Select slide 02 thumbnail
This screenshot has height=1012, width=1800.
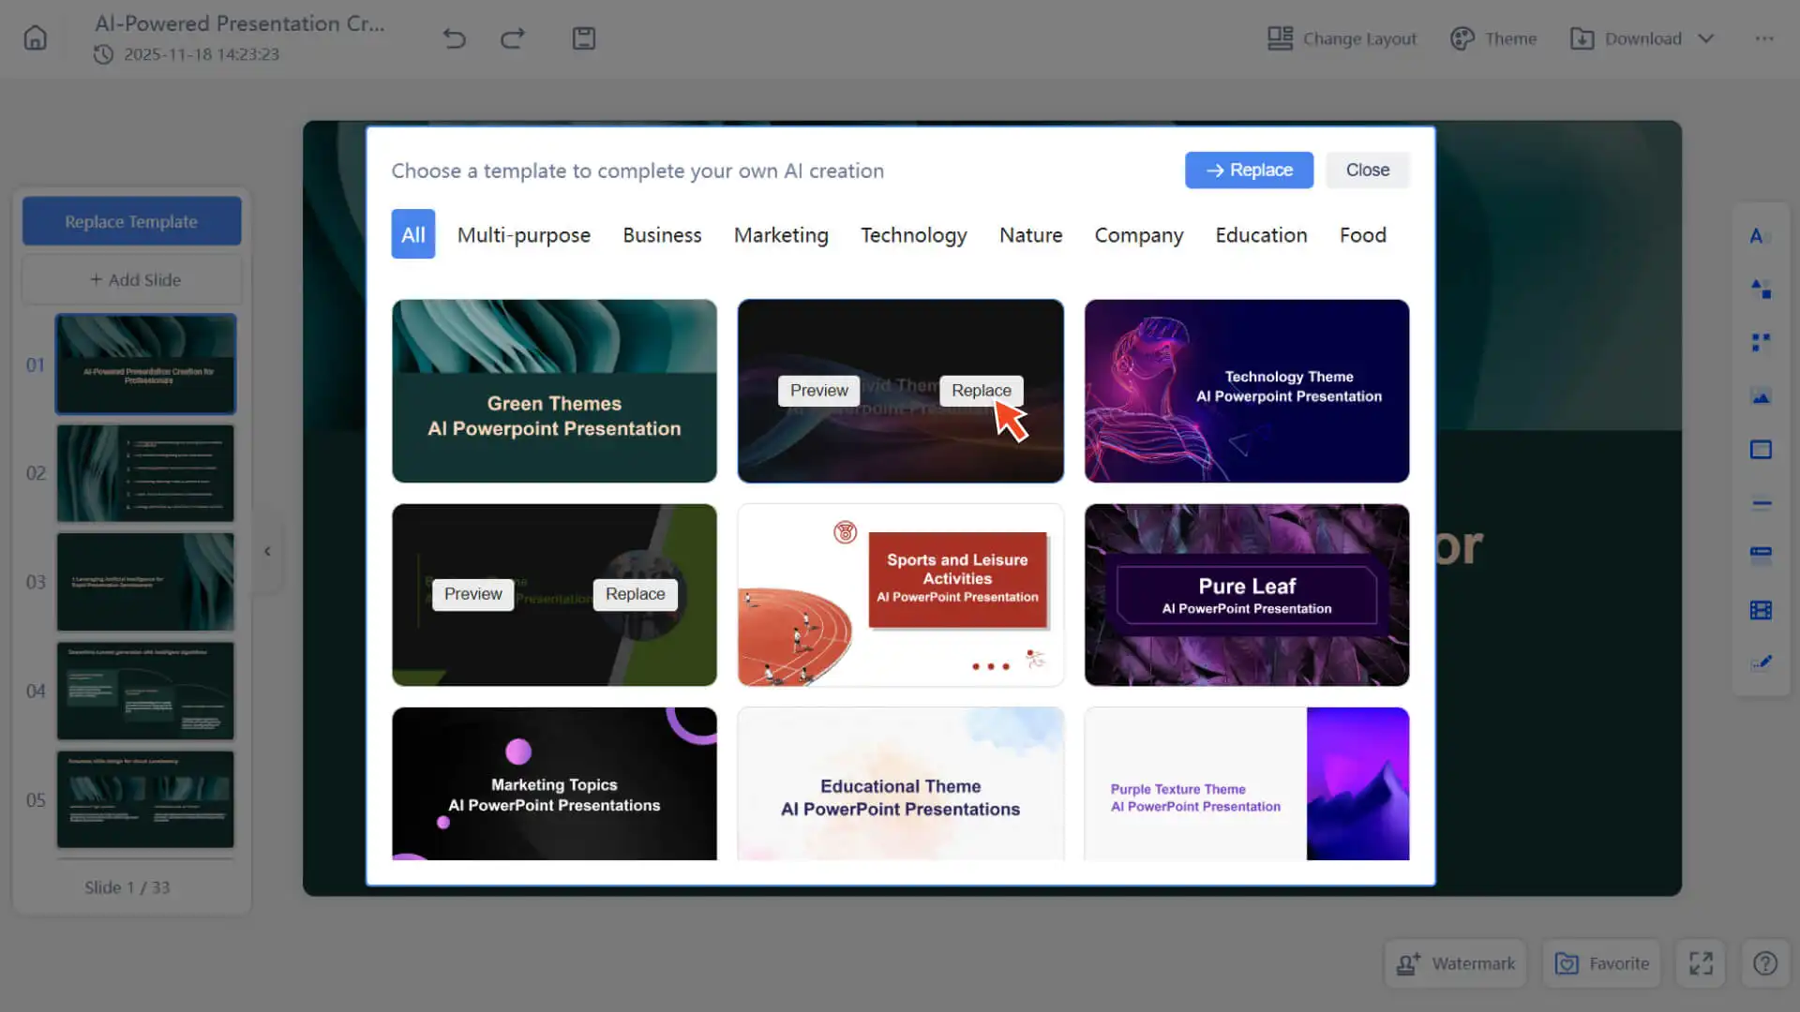145,473
